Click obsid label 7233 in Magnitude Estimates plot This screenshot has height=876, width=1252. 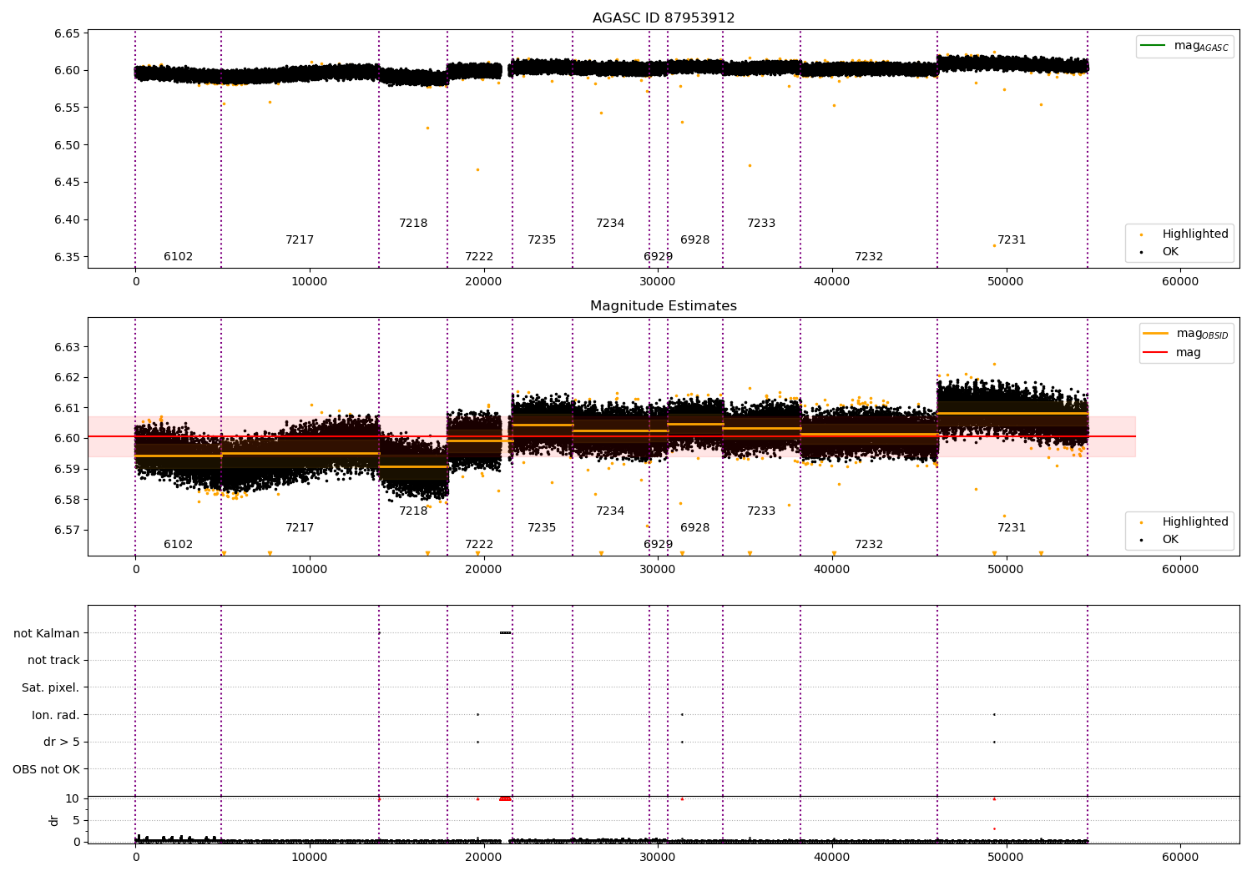click(761, 511)
